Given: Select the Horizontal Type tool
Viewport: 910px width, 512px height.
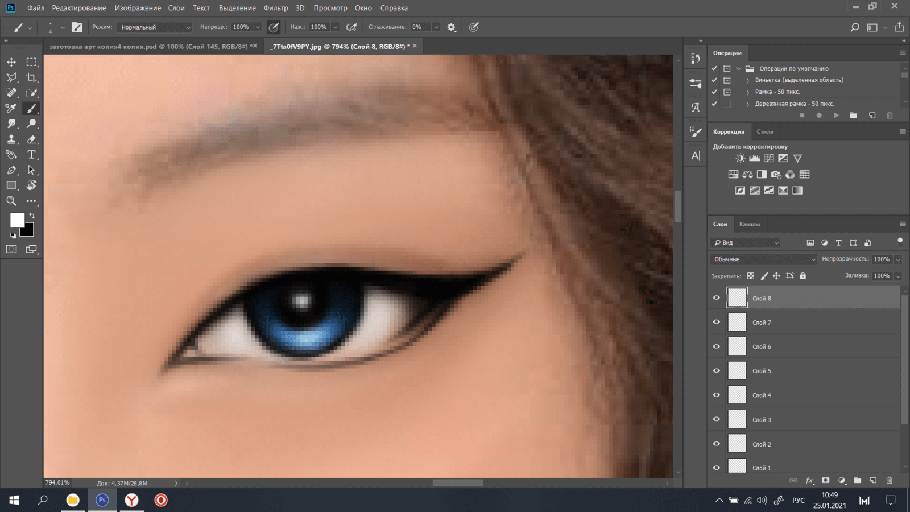Looking at the screenshot, I should [x=31, y=155].
